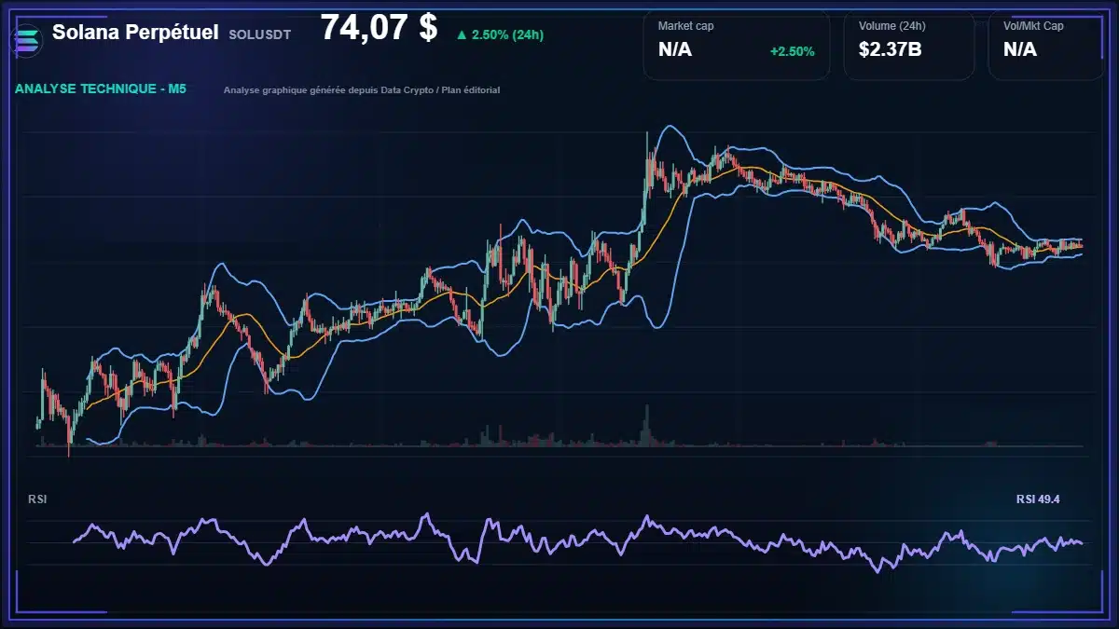The height and width of the screenshot is (629, 1119).
Task: Click the RSI label at left
Action: (x=37, y=499)
